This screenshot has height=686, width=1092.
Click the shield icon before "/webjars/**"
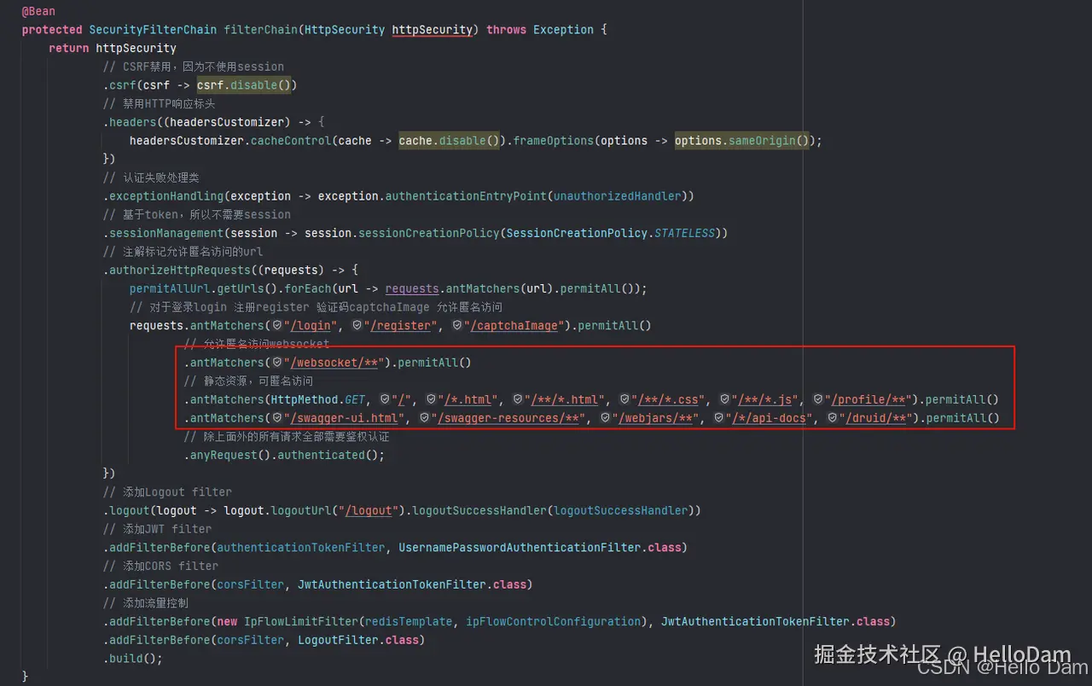pos(606,418)
